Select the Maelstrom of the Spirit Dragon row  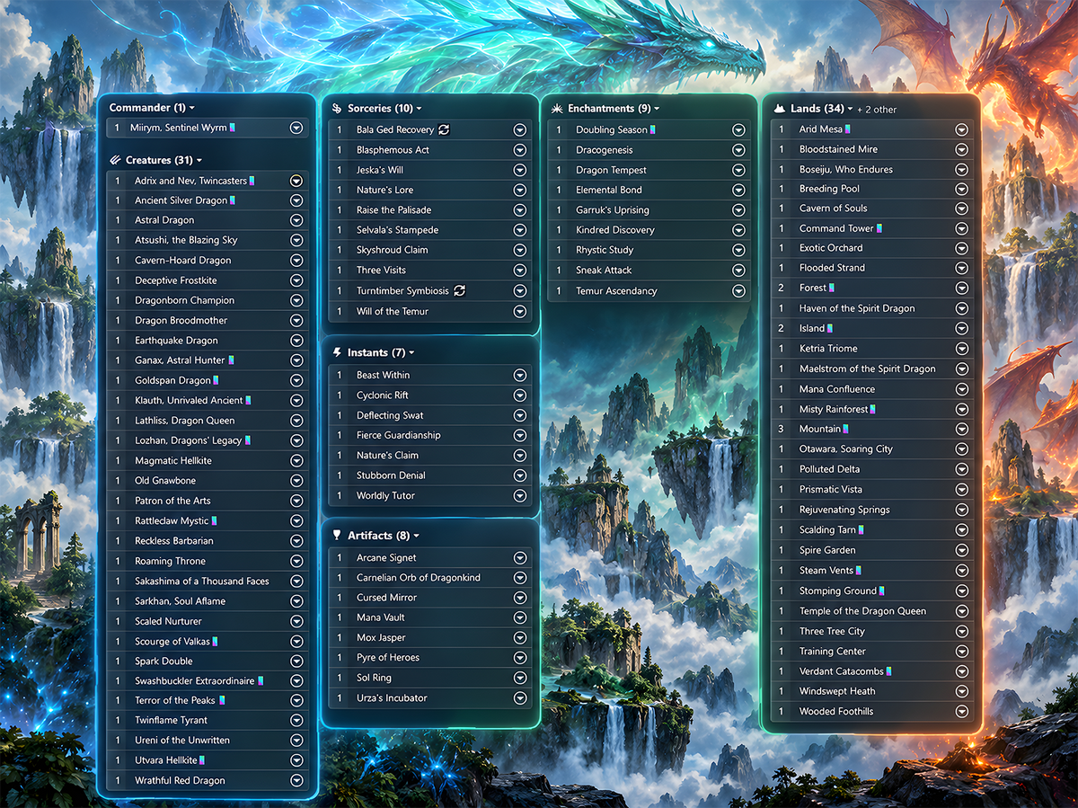(x=872, y=369)
